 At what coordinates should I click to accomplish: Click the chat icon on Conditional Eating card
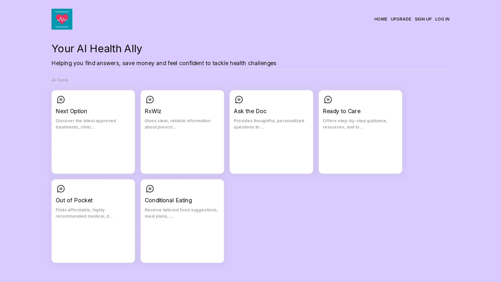(150, 189)
